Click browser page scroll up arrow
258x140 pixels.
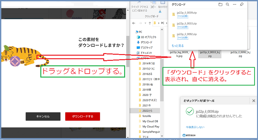pyautogui.click(x=128, y=10)
